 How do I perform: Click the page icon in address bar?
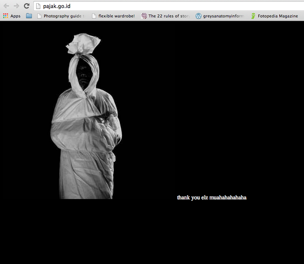(x=38, y=6)
